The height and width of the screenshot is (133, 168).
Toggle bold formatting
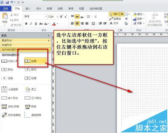pos(26,24)
